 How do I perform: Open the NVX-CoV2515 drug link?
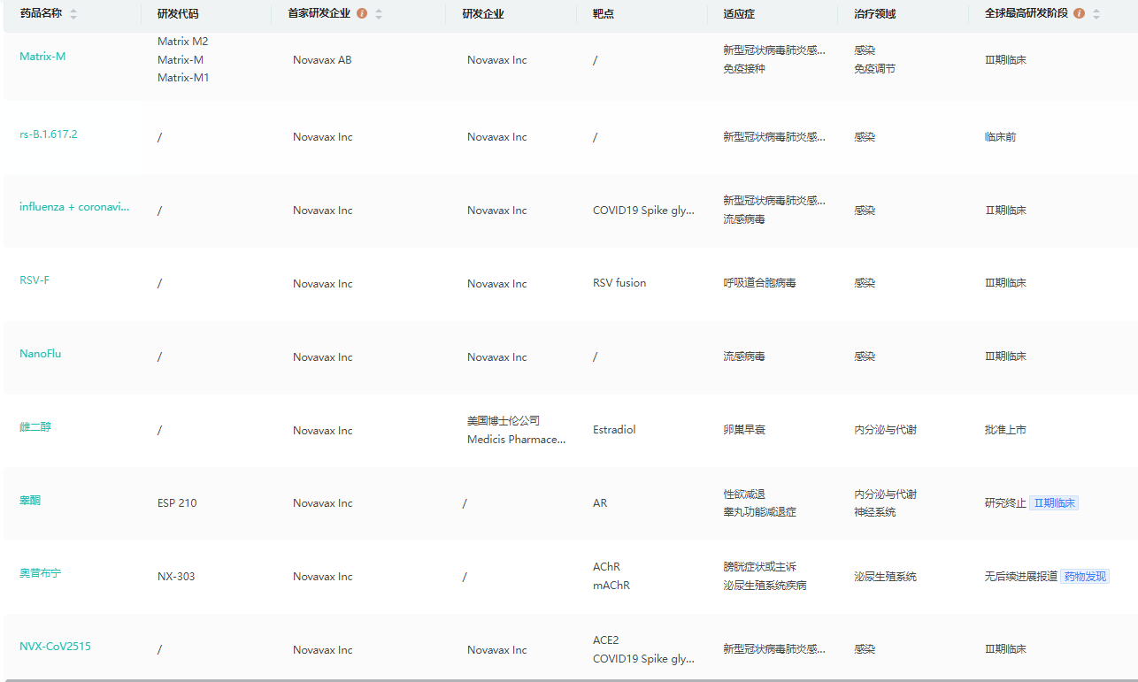[x=55, y=647]
